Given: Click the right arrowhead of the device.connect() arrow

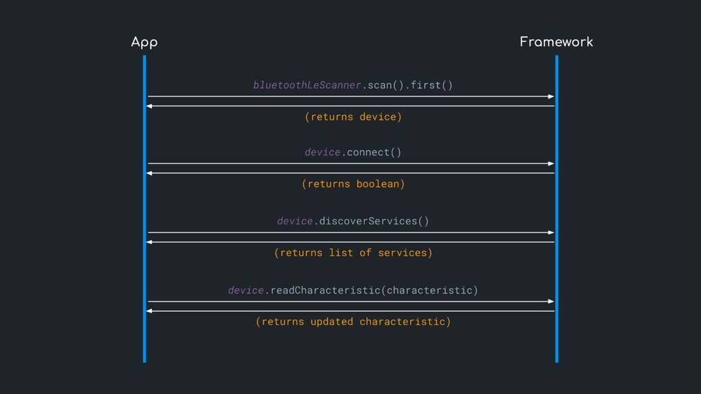Looking at the screenshot, I should point(550,163).
